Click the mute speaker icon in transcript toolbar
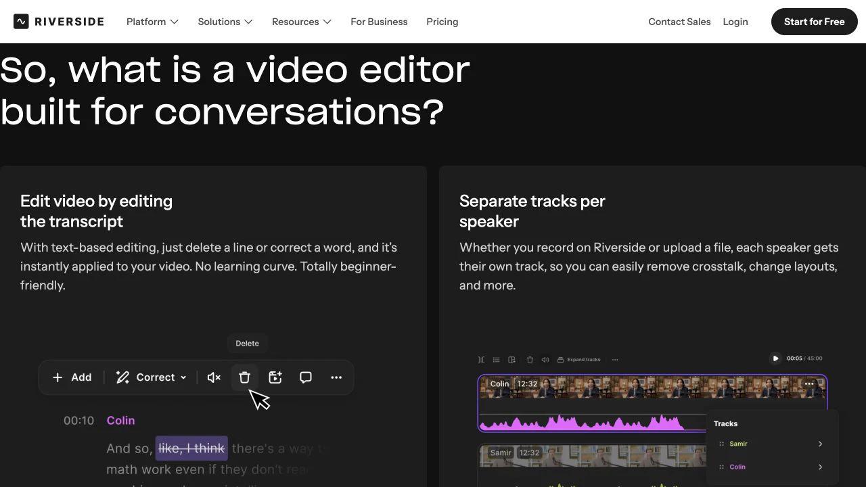This screenshot has height=487, width=866. 214,377
